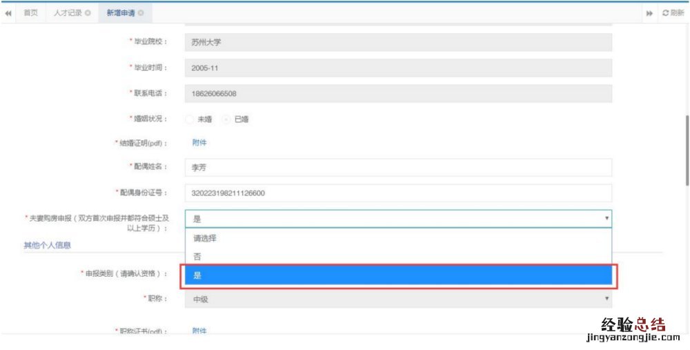Click the 刷新 refresh button
The image size is (690, 350).
pos(673,13)
